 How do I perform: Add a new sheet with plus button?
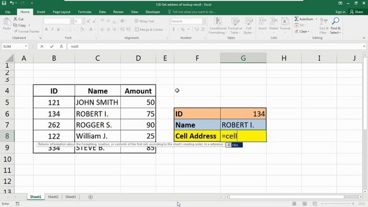90,197
